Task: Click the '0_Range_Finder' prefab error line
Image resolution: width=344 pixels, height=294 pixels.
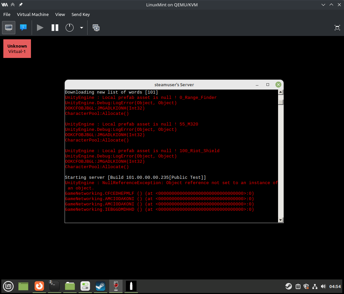Action: click(141, 98)
